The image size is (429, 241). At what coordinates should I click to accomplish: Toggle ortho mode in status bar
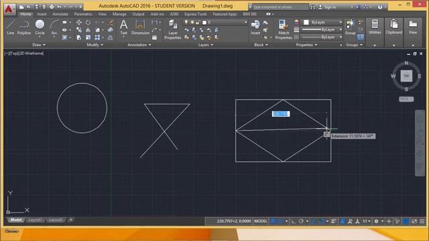(294, 221)
